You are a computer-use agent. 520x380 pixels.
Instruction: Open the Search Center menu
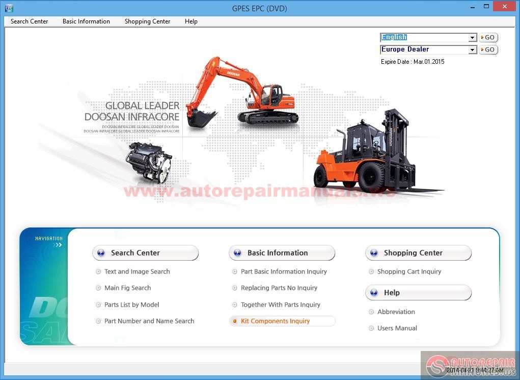point(29,21)
